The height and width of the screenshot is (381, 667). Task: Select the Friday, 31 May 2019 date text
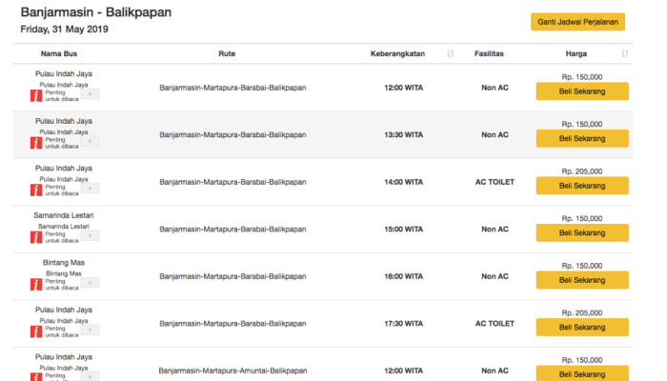pos(64,30)
